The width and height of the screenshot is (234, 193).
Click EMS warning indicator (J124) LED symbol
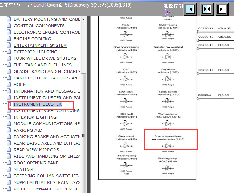[x=168, y=35]
